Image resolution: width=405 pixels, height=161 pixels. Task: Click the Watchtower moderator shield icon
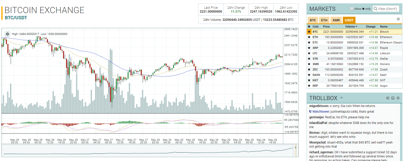point(311,112)
